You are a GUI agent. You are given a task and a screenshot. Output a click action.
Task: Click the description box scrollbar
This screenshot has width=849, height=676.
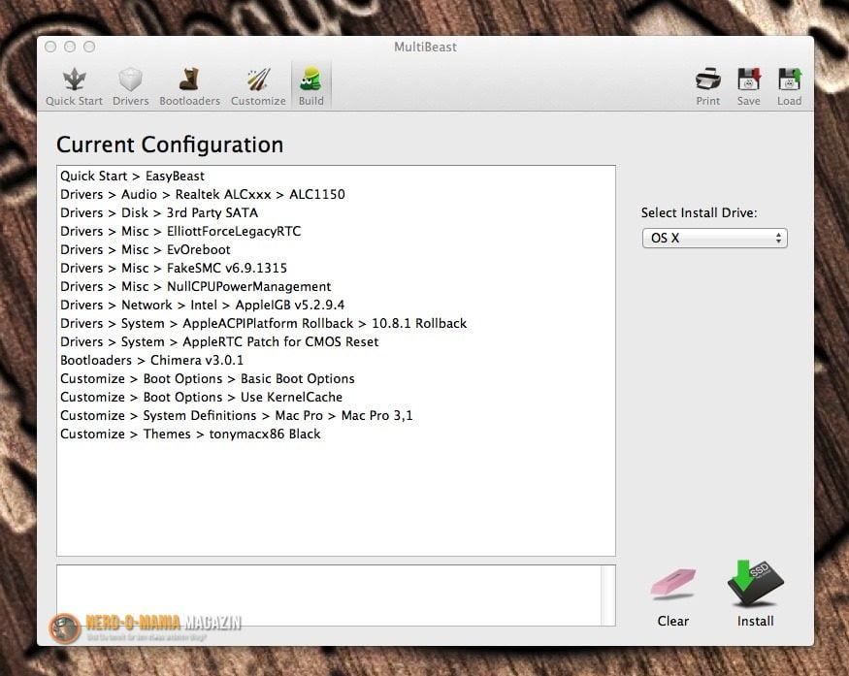[x=608, y=596]
